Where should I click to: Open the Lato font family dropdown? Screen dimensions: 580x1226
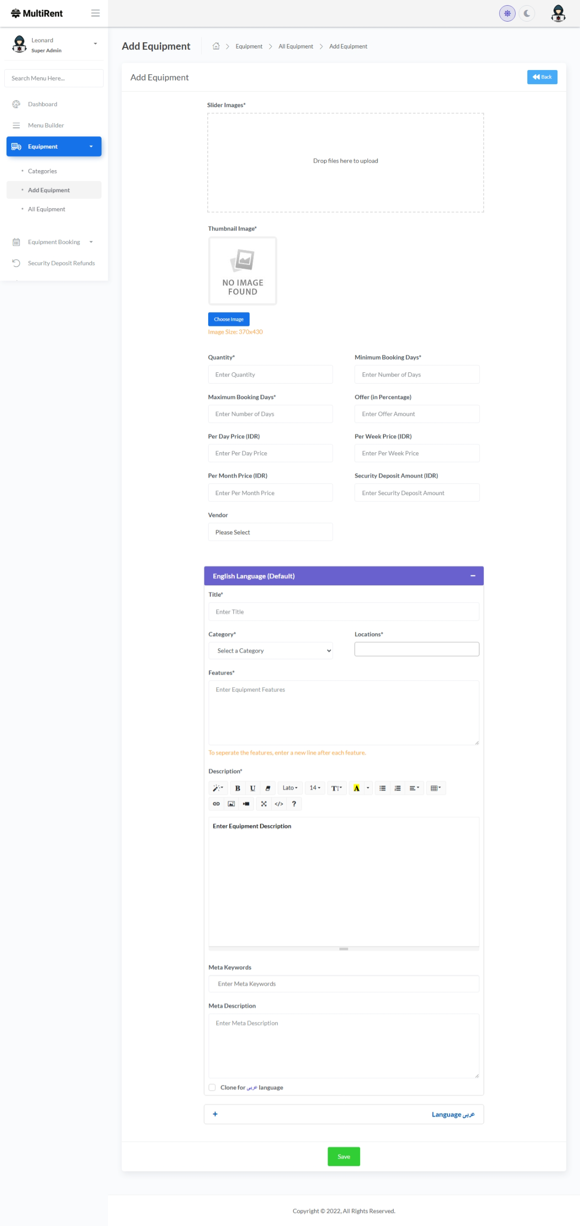coord(290,788)
